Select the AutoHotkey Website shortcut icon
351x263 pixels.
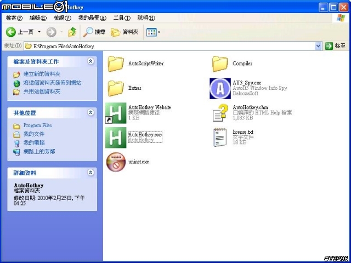pos(116,113)
